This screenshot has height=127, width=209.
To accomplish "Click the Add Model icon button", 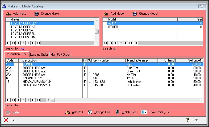I will coord(114,14).
